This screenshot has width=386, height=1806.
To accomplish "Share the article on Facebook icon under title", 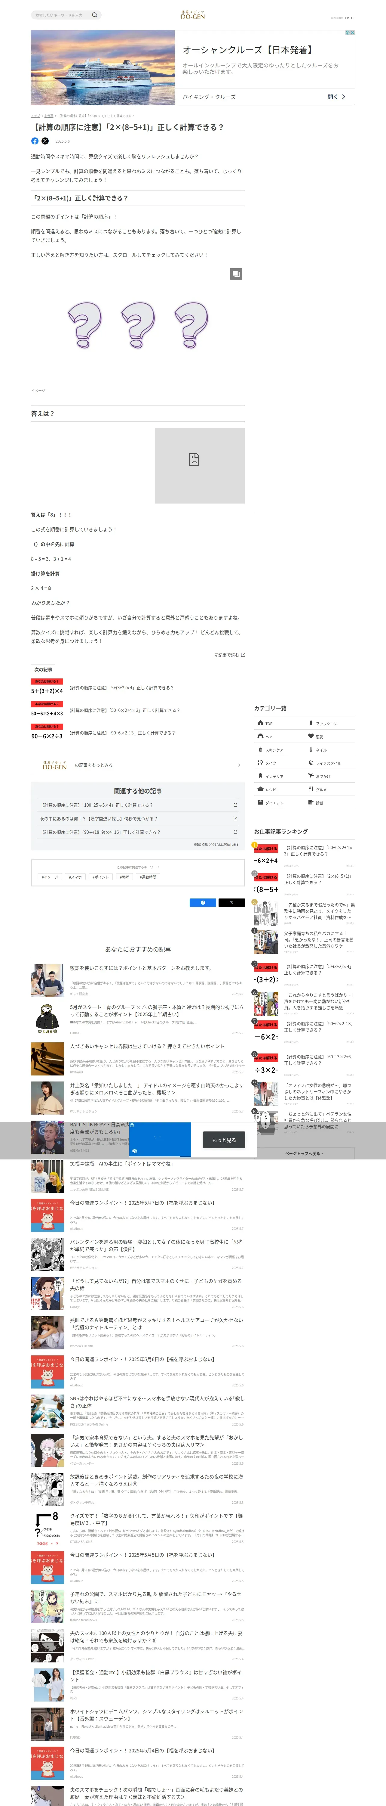I will point(35,141).
